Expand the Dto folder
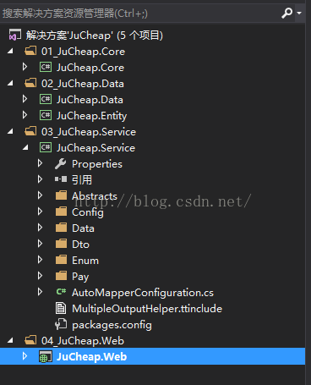 coord(40,244)
